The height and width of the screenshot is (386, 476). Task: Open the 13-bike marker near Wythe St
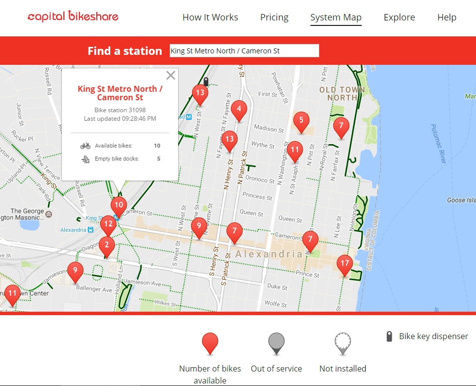230,140
